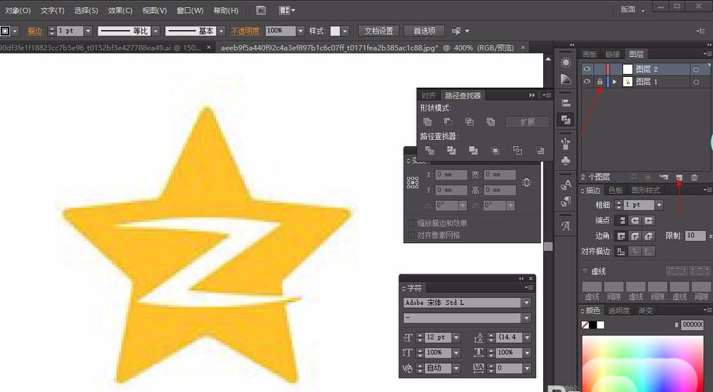Click the Minus Back pathfinder icon
Viewport: 713px width, 392px height.
pyautogui.click(x=540, y=150)
